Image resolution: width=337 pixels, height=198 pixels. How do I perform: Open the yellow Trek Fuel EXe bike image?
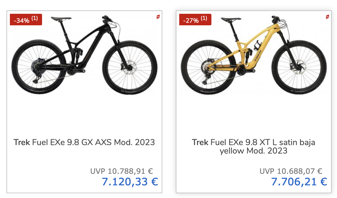click(253, 56)
